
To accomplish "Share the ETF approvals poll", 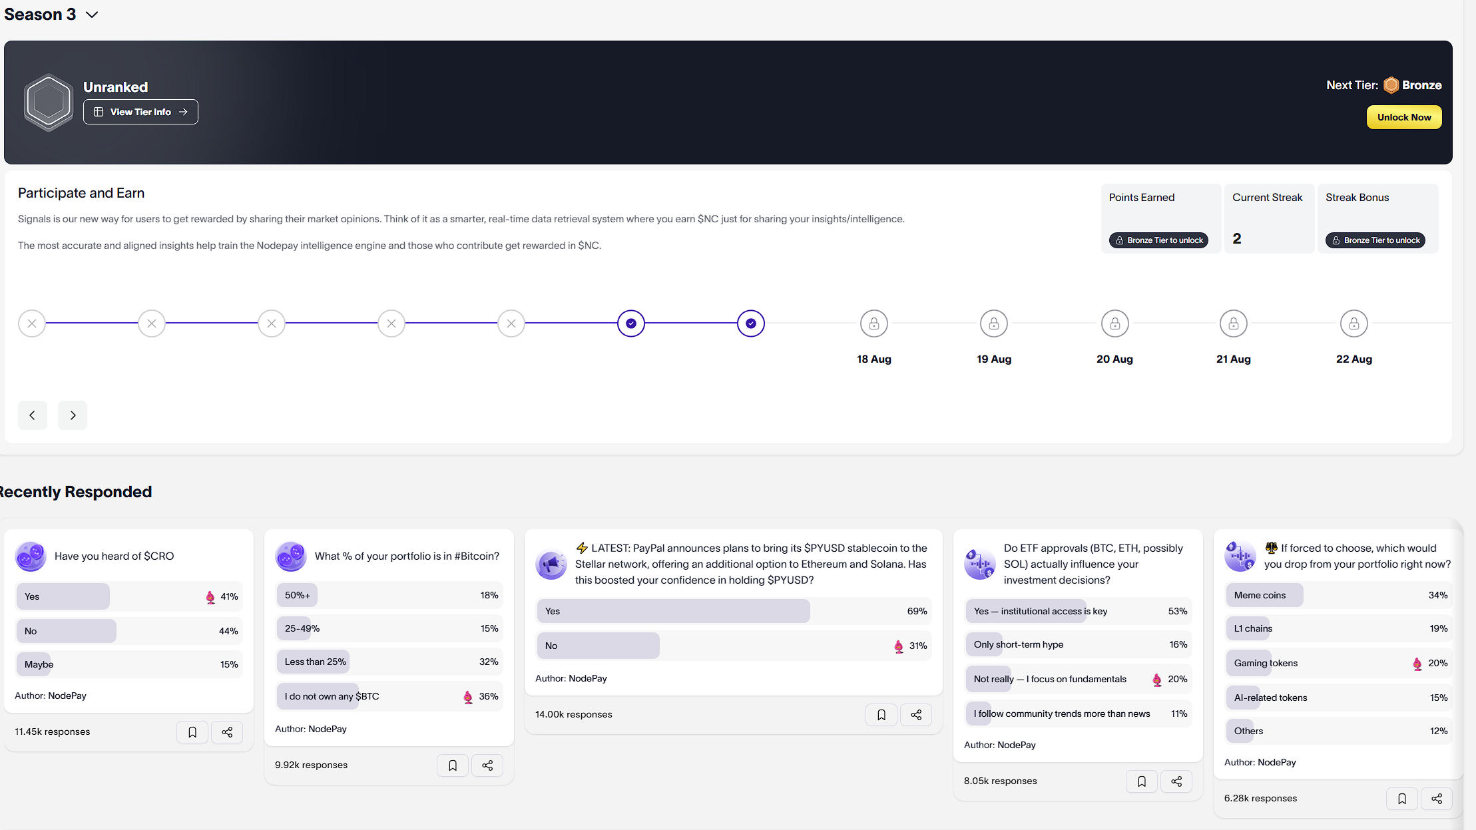I will (x=1176, y=781).
